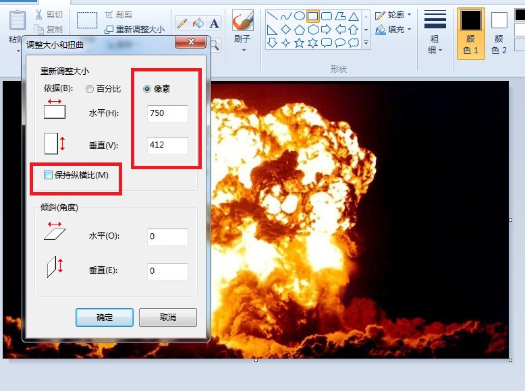Image resolution: width=525 pixels, height=391 pixels.
Task: Pick the Hexagon shape
Action: coord(312,30)
